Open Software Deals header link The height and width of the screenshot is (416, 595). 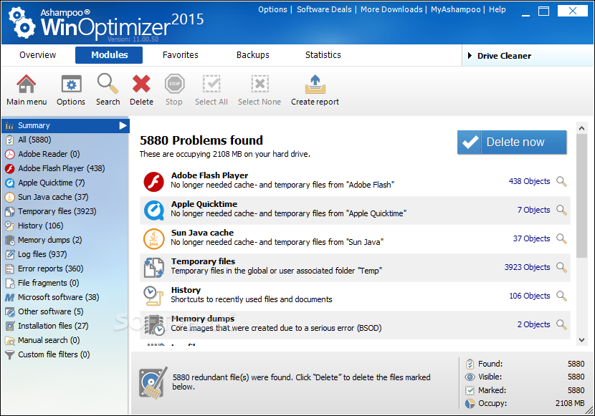pos(324,9)
